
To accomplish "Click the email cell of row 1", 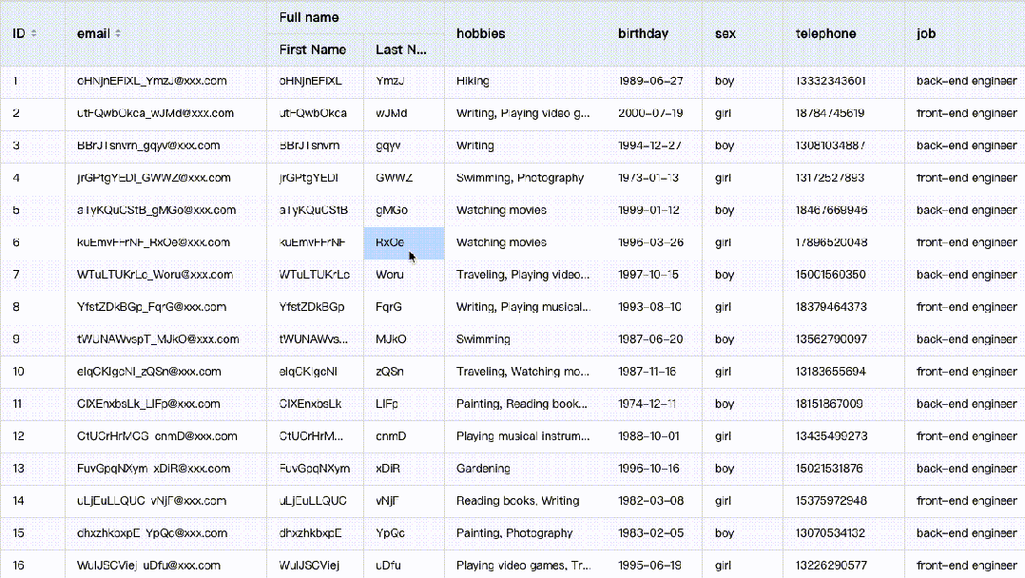I will click(152, 81).
